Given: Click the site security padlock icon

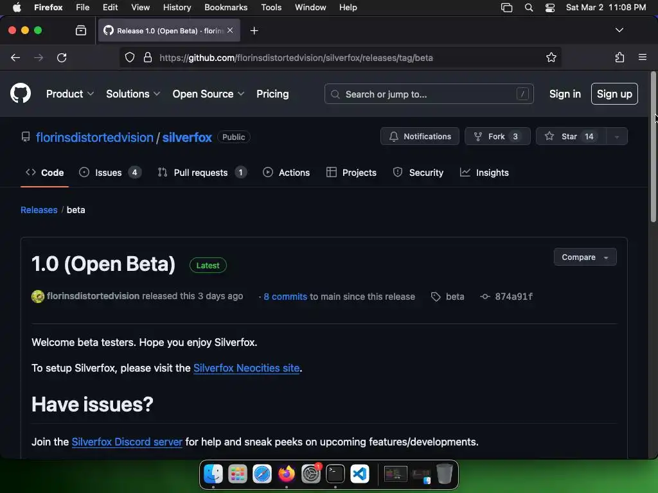Looking at the screenshot, I should 148,57.
